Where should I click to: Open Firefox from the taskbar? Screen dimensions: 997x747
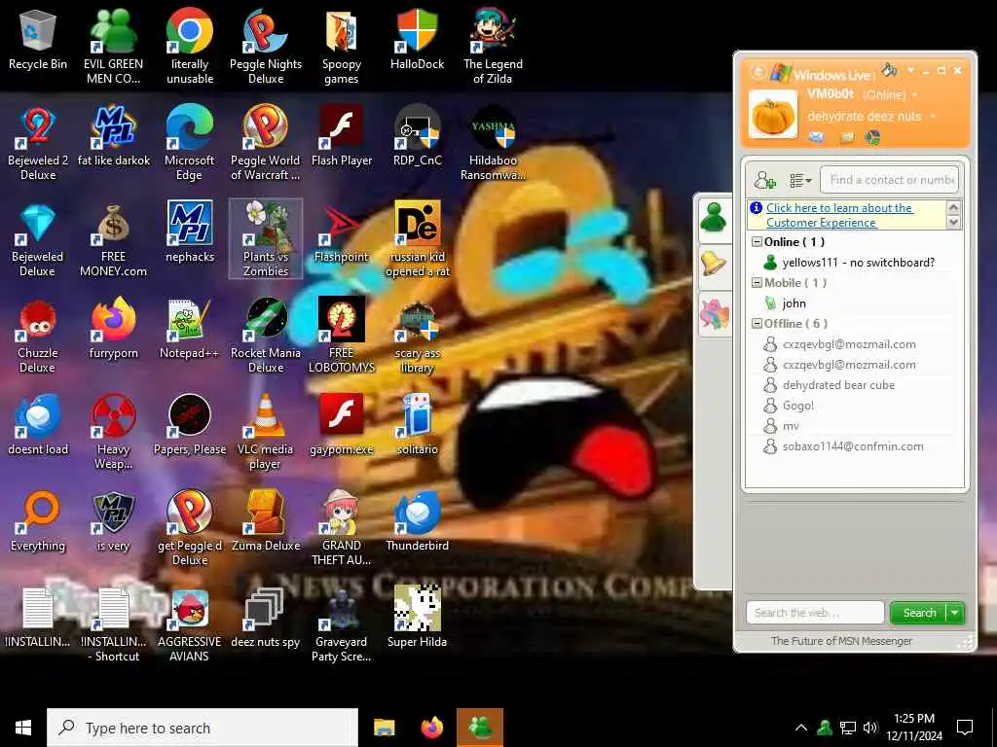pos(432,728)
